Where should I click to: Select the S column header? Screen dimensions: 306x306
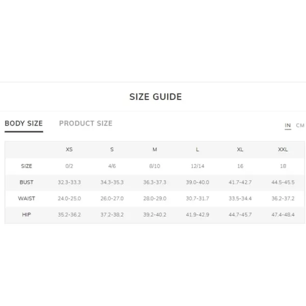click(112, 149)
